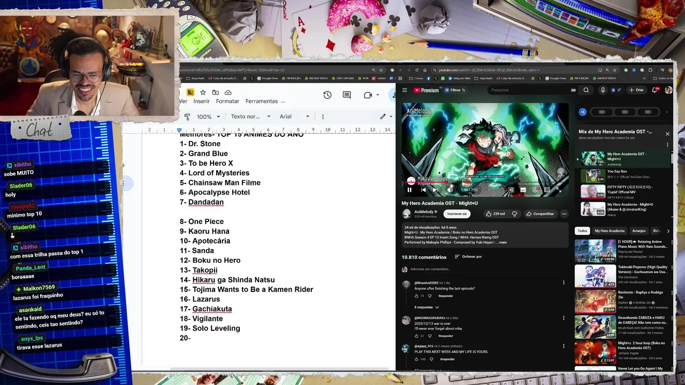
Task: Click the Docs horizontal ruler indent marker
Action: [x=179, y=130]
